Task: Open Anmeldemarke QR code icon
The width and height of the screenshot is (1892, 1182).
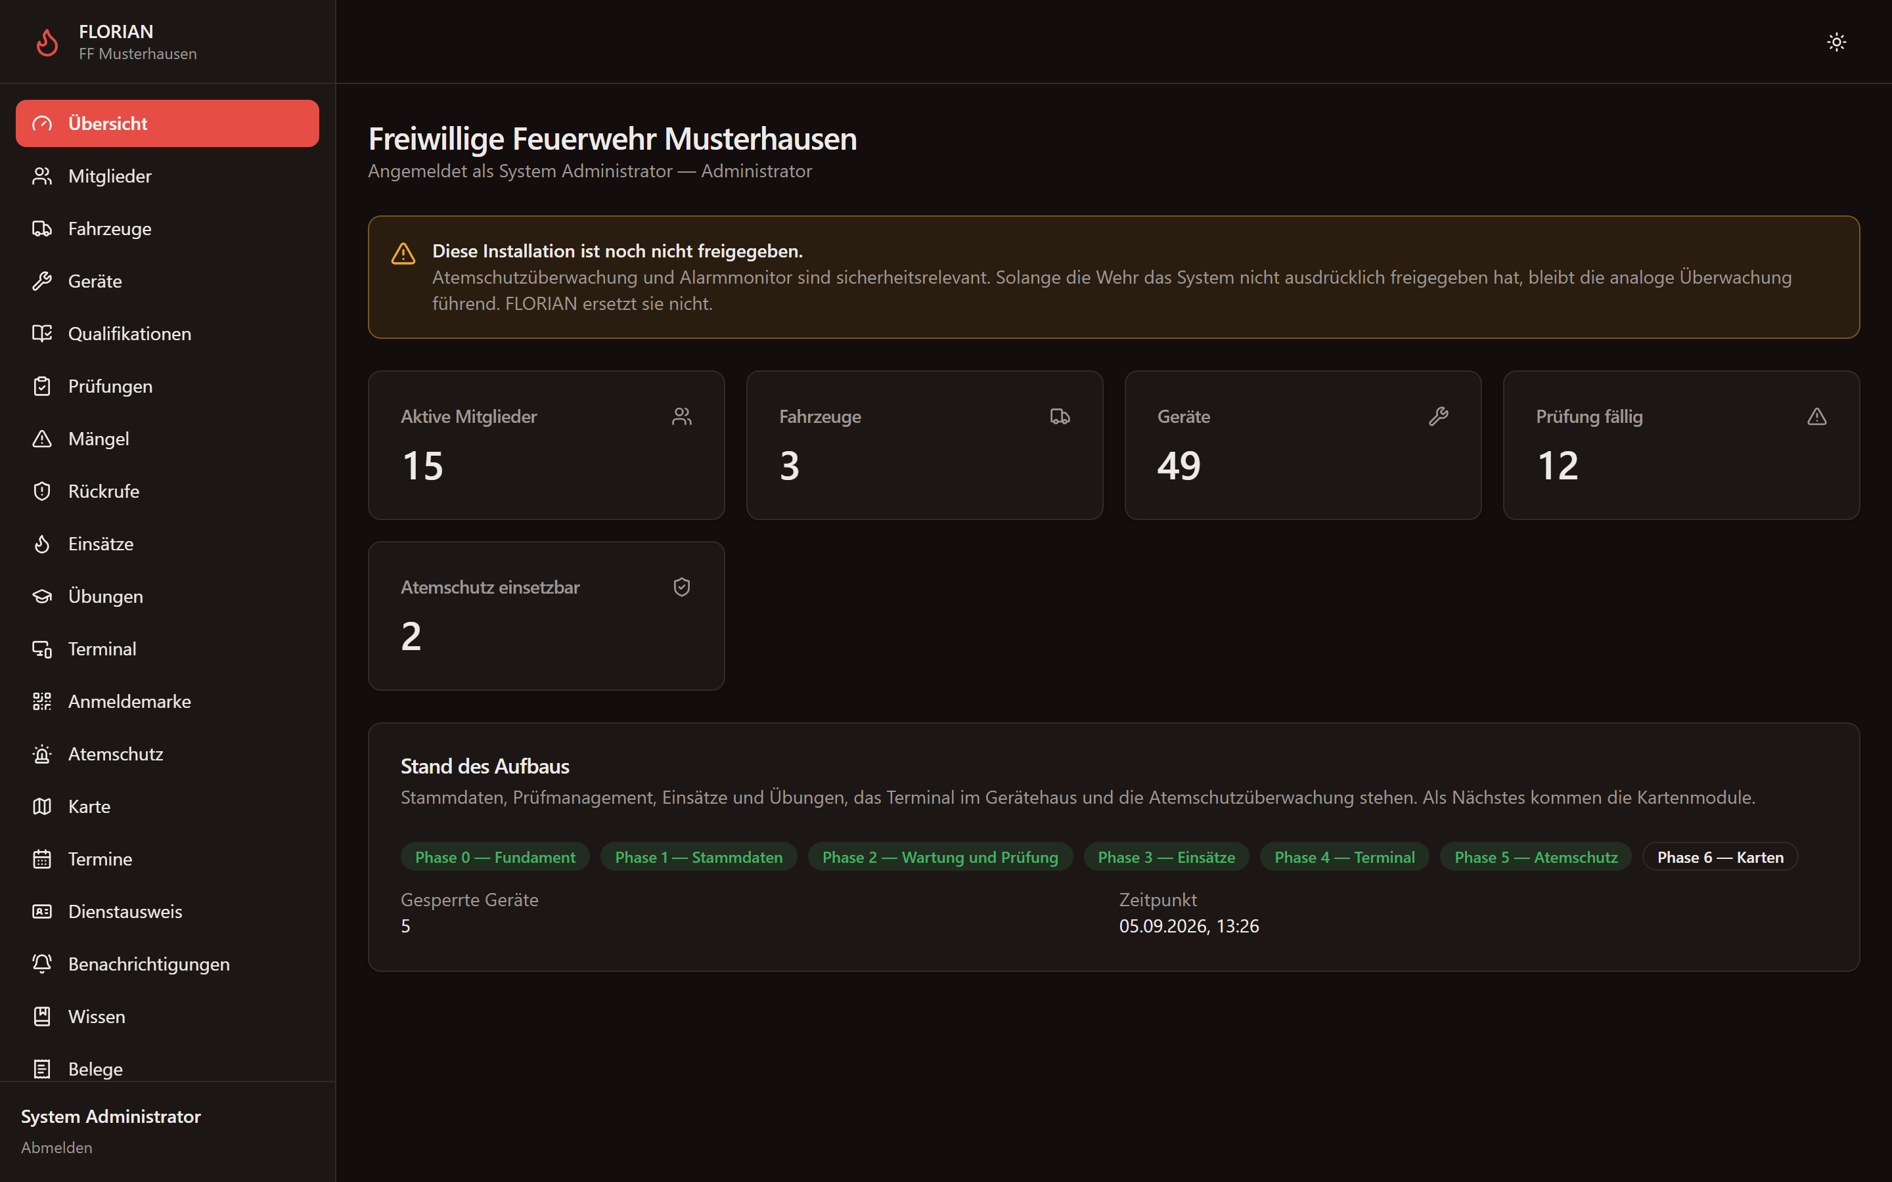Action: tap(42, 701)
